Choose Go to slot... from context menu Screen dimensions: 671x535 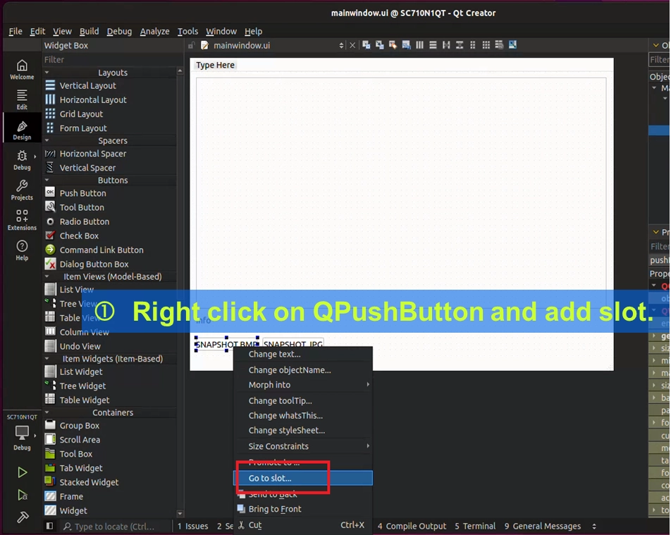[x=303, y=478]
